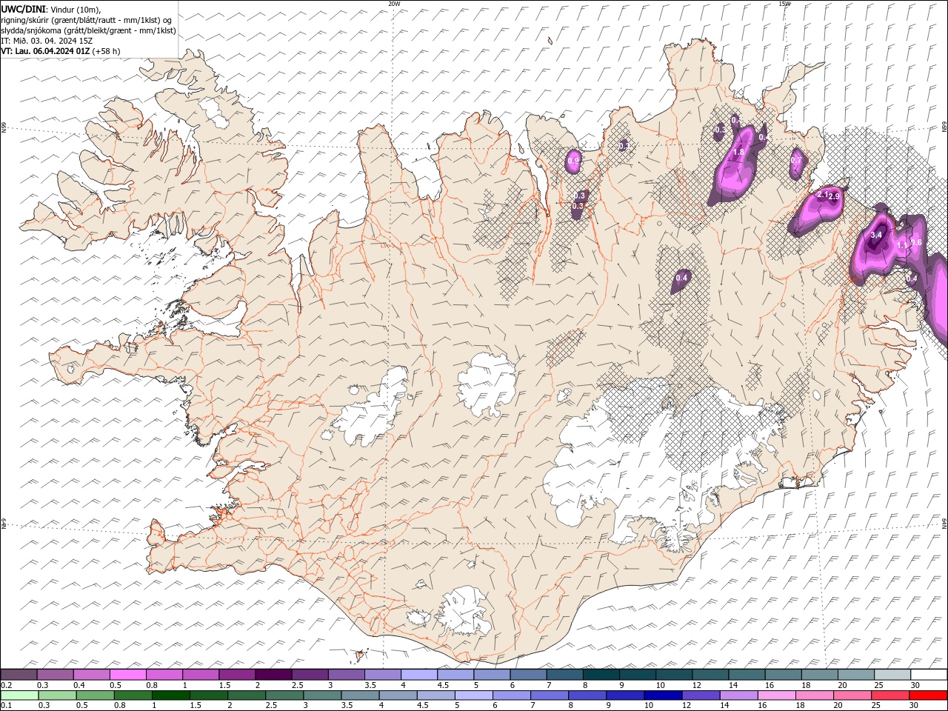This screenshot has height=711, width=948.
Task: Click the '0.1' label in the lower legend
Action: click(5, 706)
